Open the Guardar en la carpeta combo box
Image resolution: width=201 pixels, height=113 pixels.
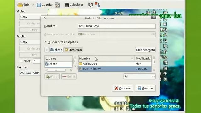tap(117, 34)
